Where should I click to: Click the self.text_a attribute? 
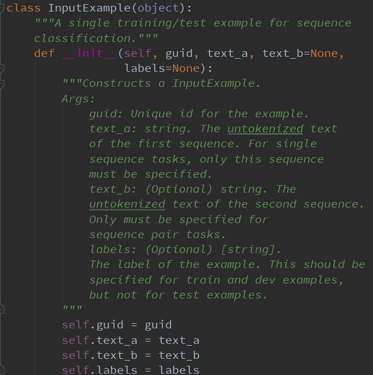click(x=100, y=340)
